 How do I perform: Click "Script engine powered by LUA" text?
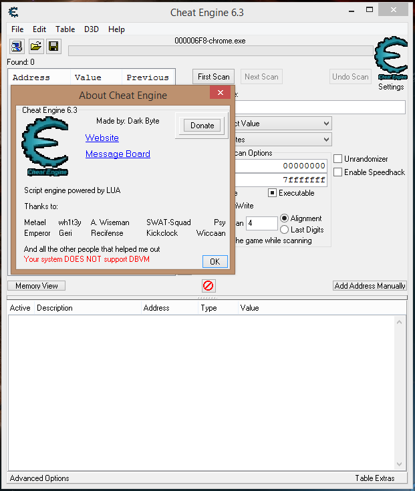pos(72,190)
